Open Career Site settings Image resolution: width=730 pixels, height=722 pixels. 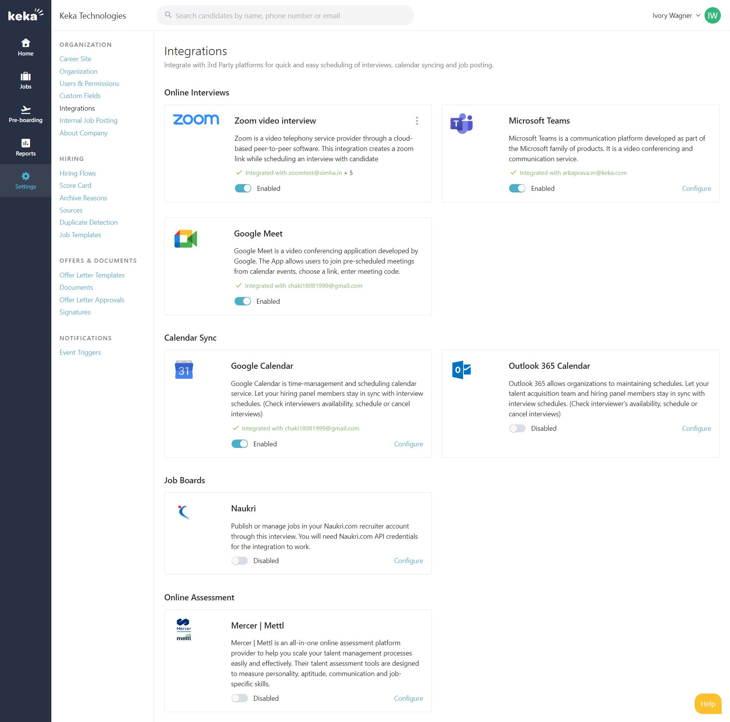(75, 59)
